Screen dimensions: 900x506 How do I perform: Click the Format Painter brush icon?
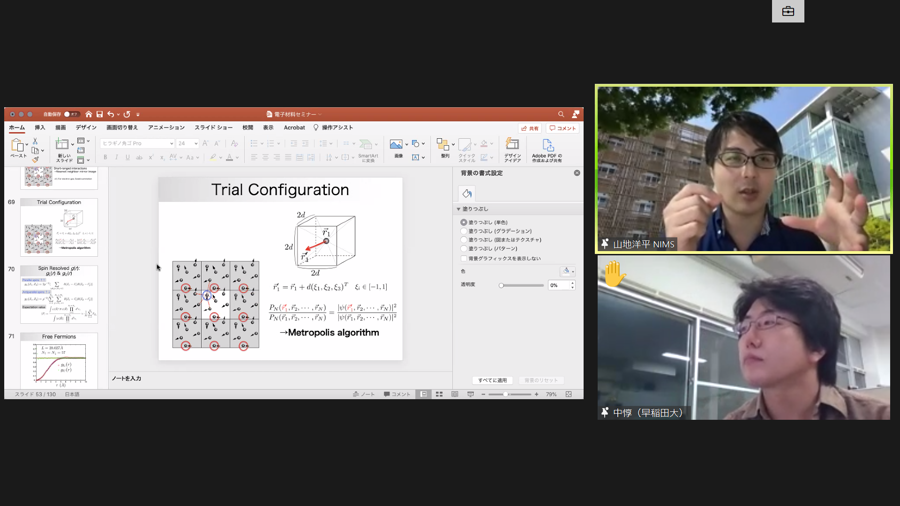click(x=35, y=159)
